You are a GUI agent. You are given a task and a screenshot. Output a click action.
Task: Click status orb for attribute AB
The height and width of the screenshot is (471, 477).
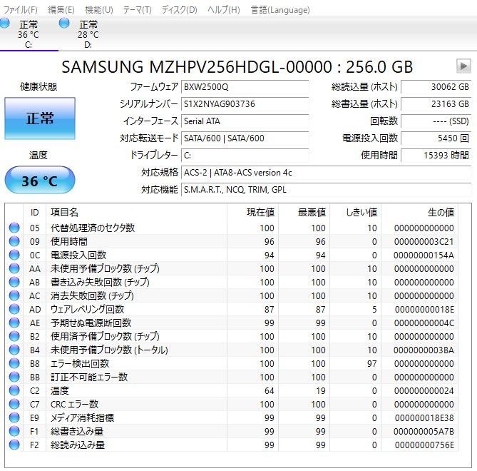pos(14,282)
